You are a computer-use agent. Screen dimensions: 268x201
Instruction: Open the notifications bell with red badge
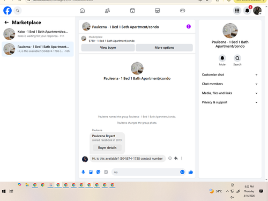pos(247,11)
